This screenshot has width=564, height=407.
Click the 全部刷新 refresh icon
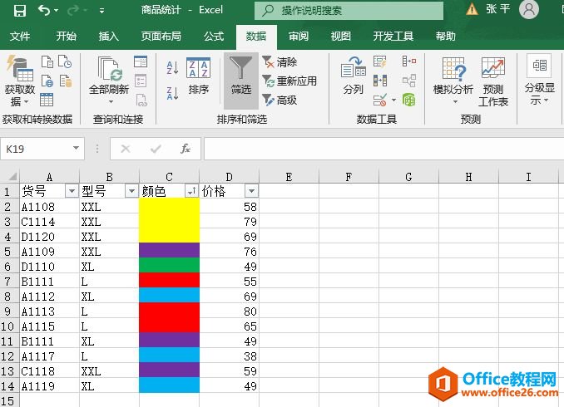pos(109,69)
